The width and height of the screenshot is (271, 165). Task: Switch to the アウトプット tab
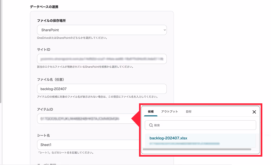[x=170, y=112]
